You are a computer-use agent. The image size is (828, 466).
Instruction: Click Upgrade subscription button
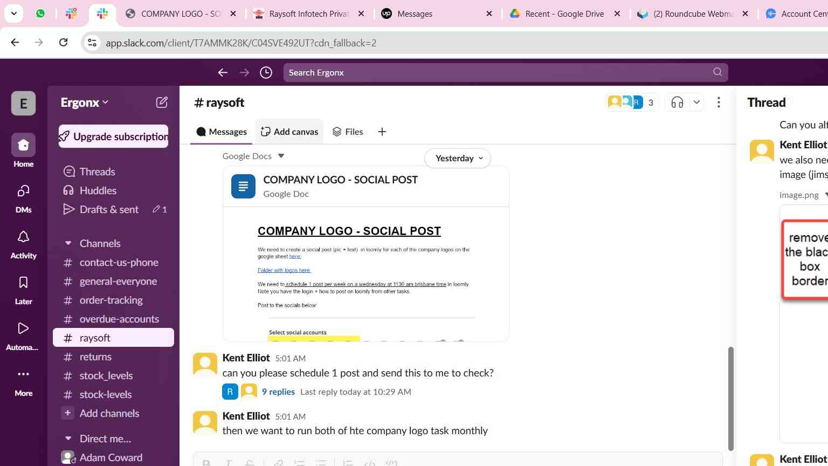click(113, 136)
